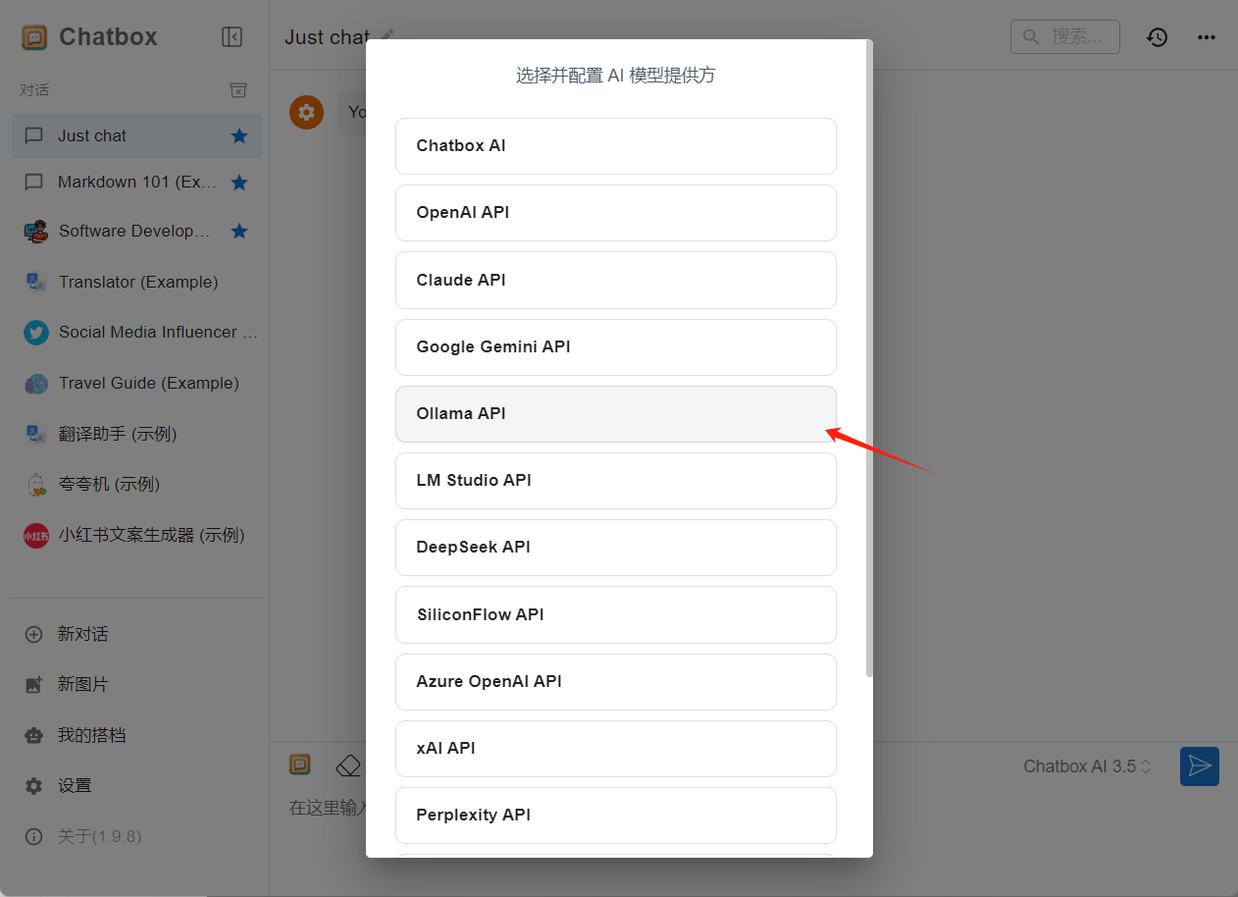Open 我的搭档 in the sidebar menu
The image size is (1238, 897).
[136, 735]
